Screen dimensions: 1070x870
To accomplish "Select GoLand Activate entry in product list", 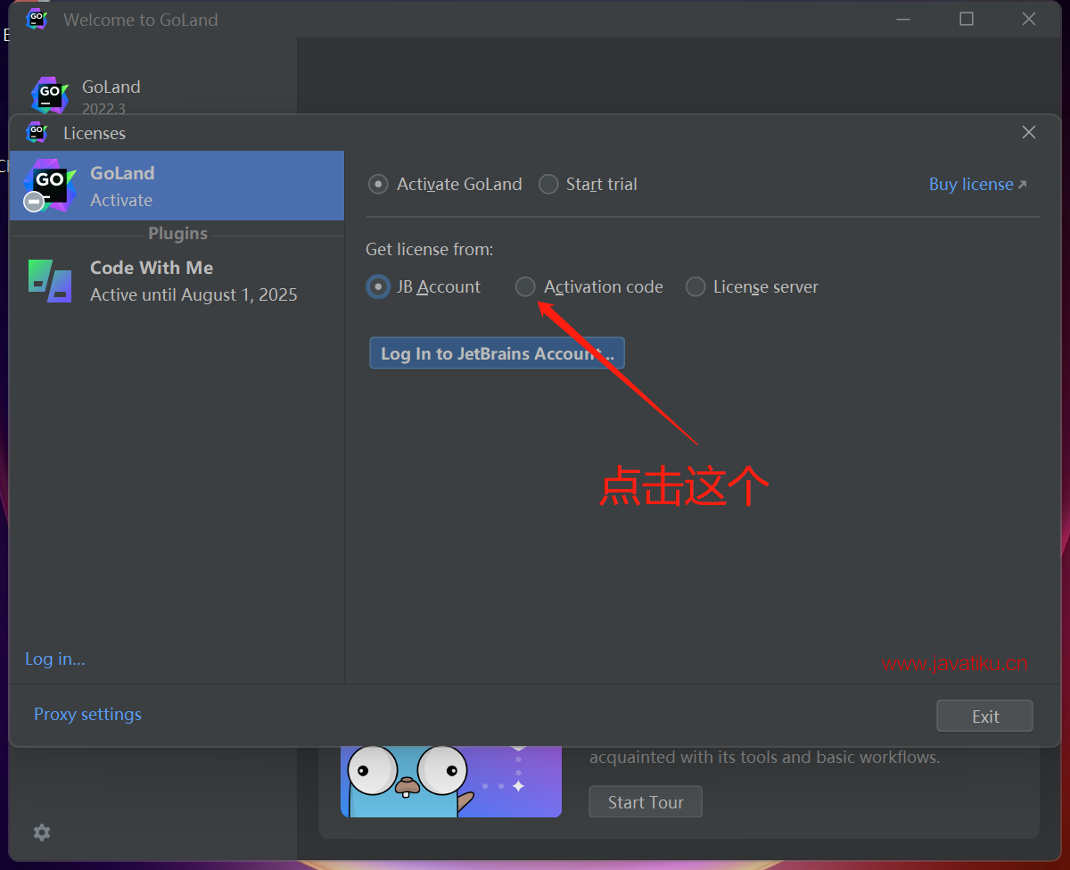I will pyautogui.click(x=177, y=186).
